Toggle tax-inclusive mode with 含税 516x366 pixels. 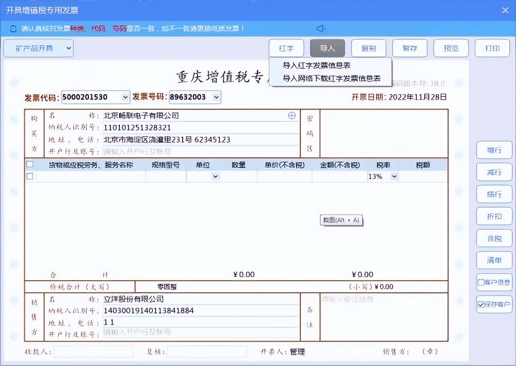click(x=494, y=238)
